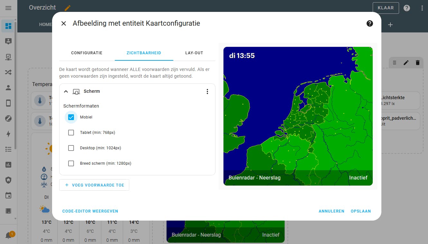
Task: Click the pencil edit icon on background section
Action: [406, 63]
